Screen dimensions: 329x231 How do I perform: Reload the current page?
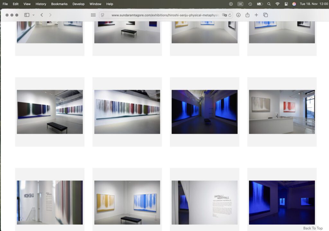[x=230, y=15]
